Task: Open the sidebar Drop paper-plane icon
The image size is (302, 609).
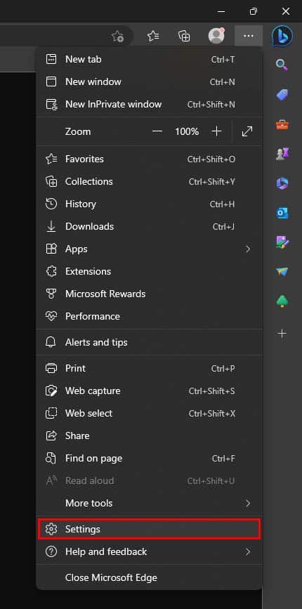Action: point(282,272)
